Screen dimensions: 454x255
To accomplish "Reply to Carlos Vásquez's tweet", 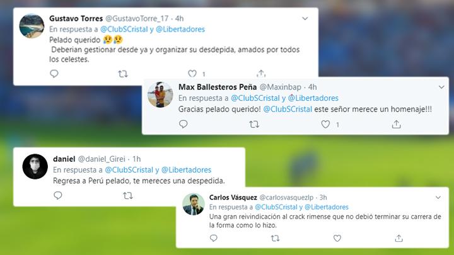I will (214, 238).
